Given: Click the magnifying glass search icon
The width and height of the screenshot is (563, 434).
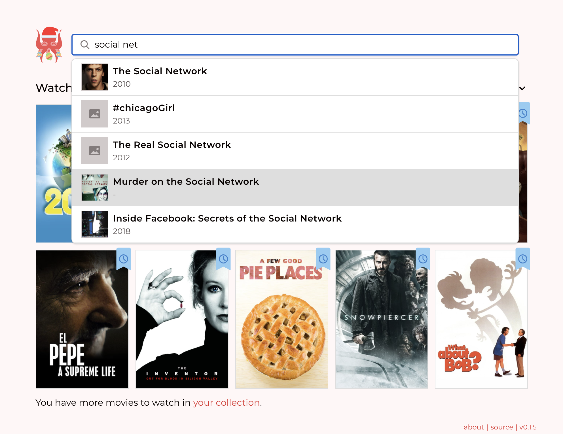Looking at the screenshot, I should point(85,45).
